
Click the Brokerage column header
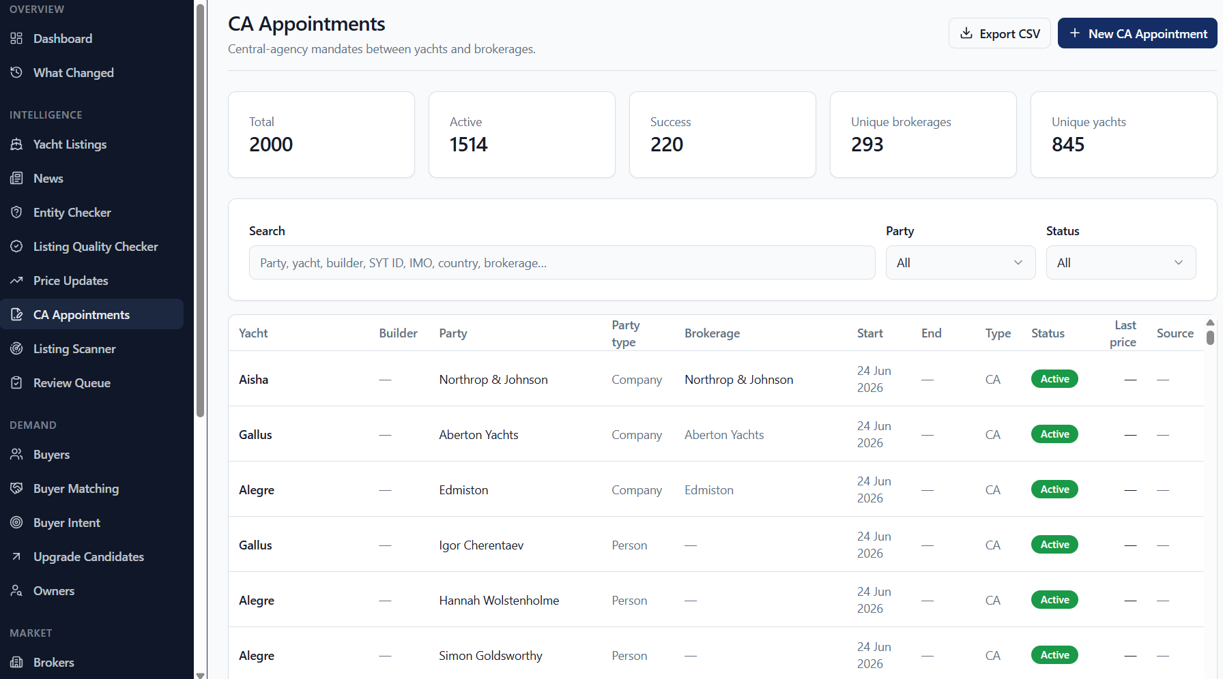712,333
